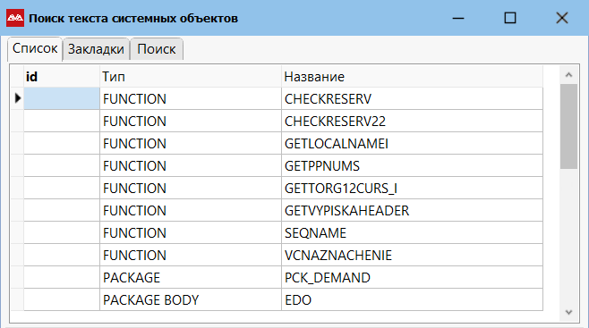The width and height of the screenshot is (589, 328).
Task: Click the Название column header
Action: [x=412, y=77]
